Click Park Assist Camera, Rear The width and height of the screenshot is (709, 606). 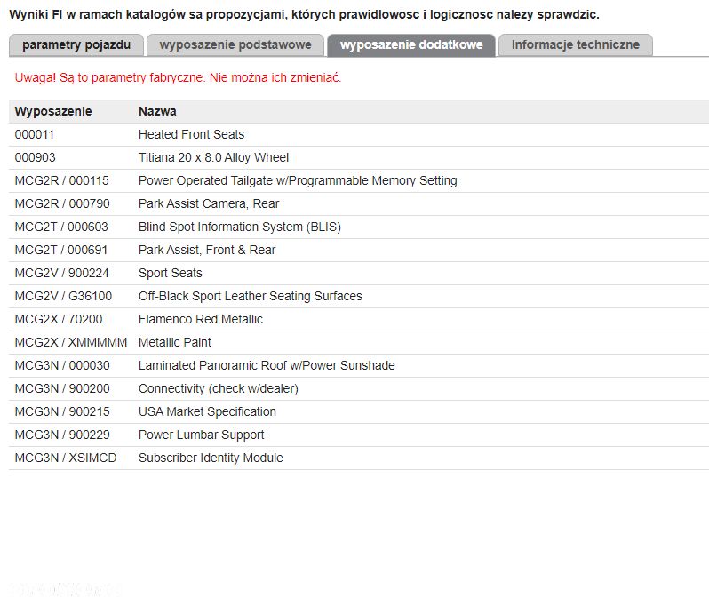209,203
